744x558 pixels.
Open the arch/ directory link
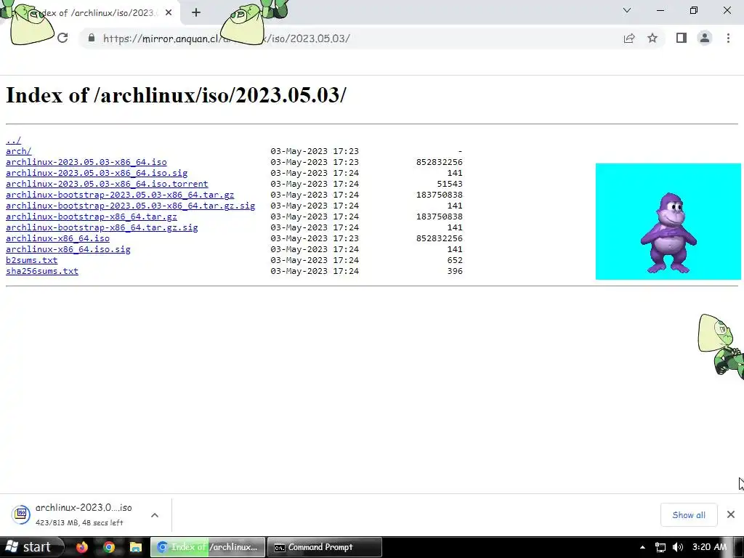pos(18,151)
